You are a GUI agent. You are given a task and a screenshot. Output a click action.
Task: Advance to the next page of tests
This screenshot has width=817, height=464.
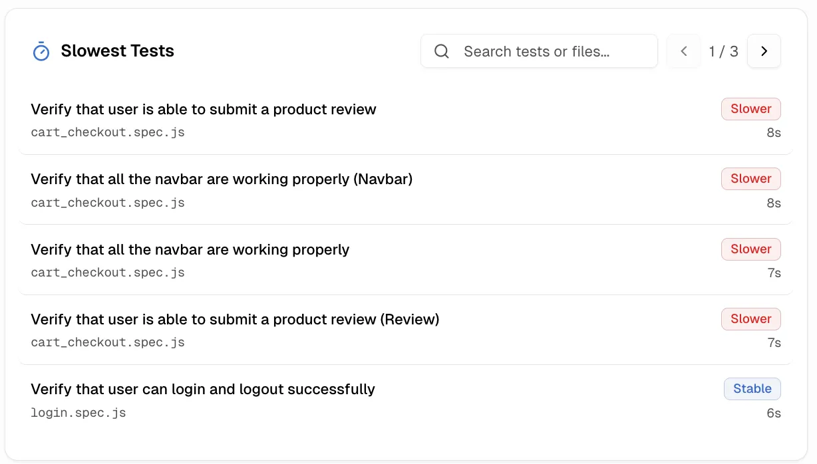click(x=764, y=51)
